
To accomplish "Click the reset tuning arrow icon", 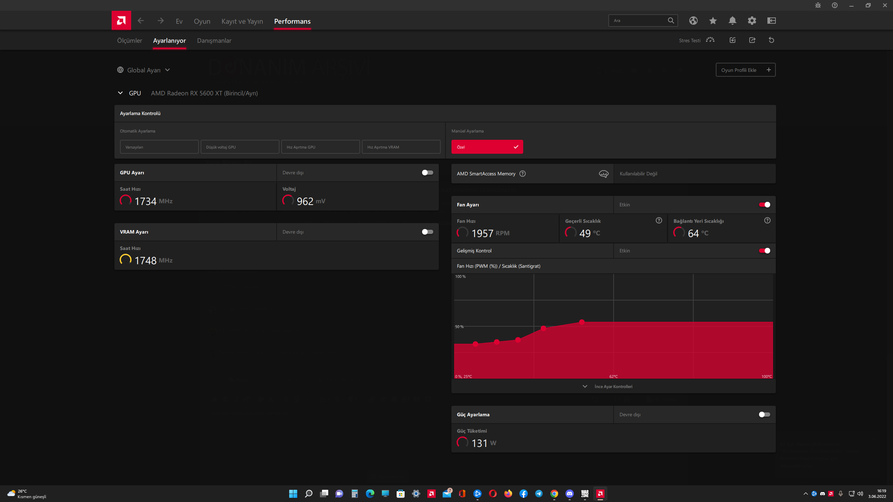I will click(x=771, y=40).
